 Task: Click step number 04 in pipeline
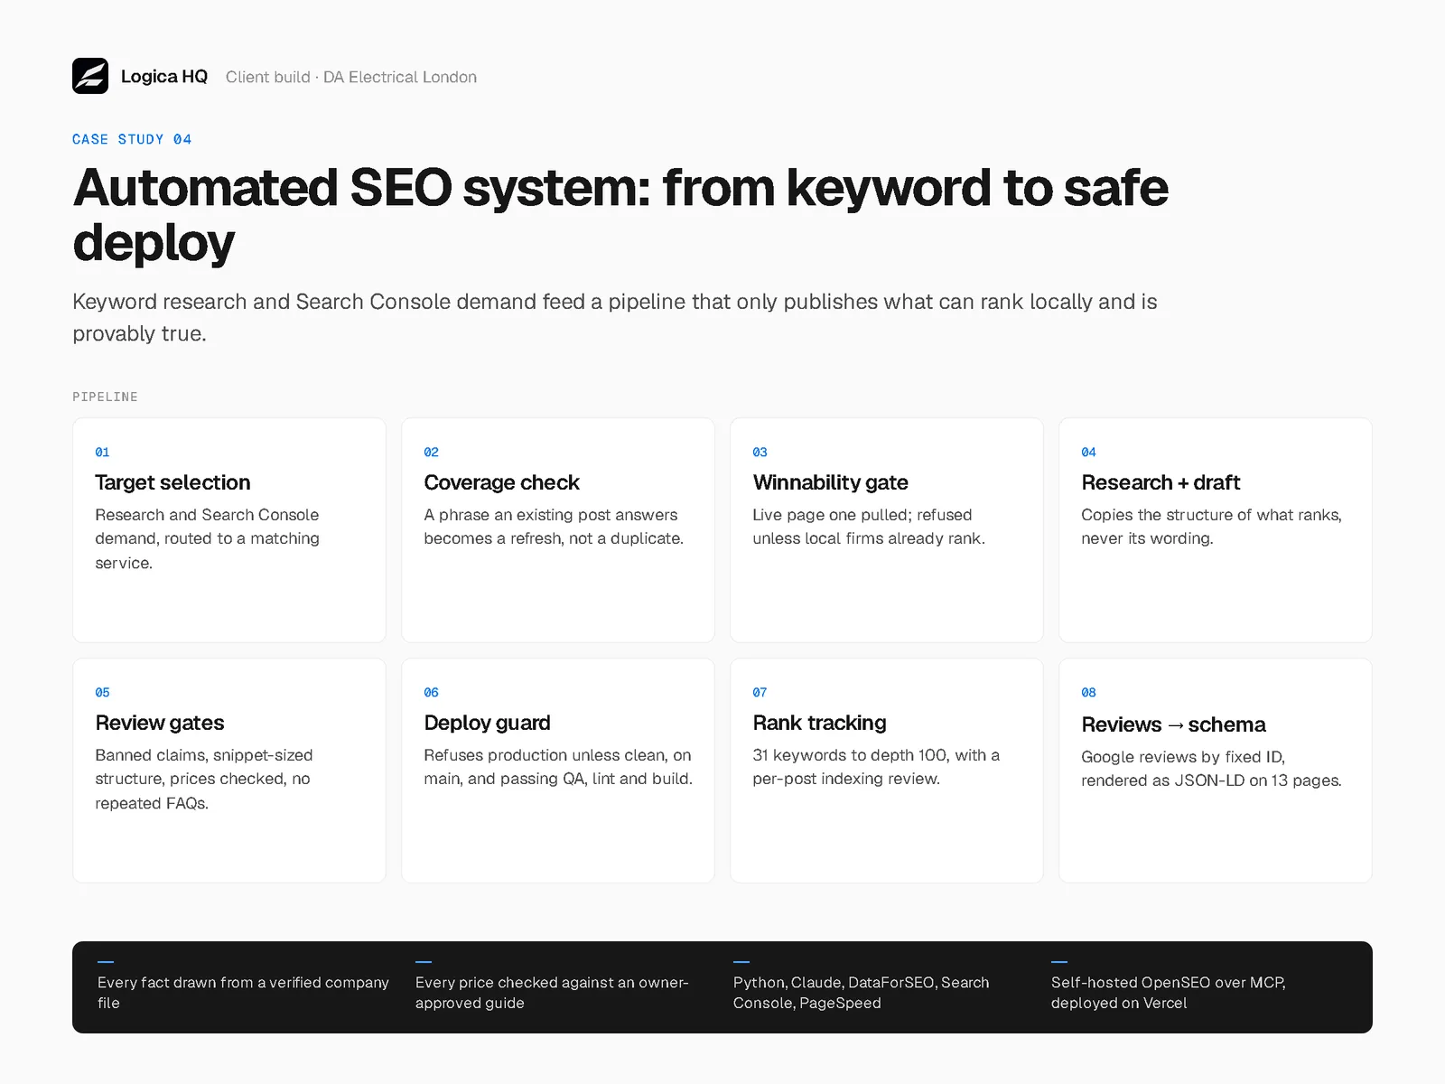[1088, 452]
